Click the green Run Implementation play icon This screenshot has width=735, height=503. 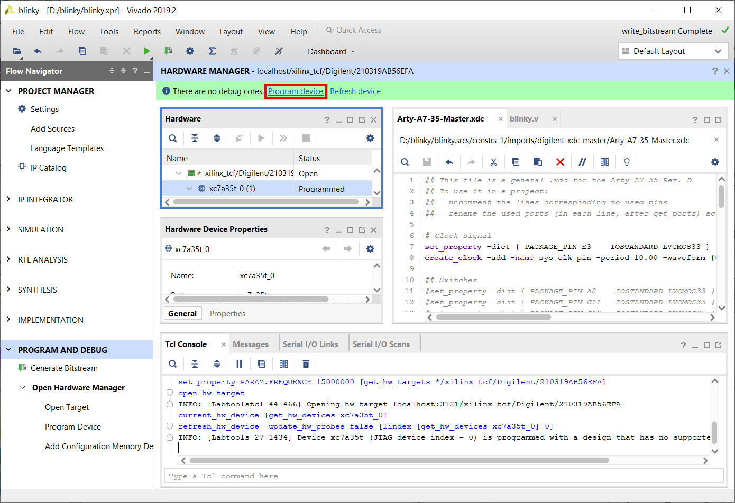[x=146, y=51]
